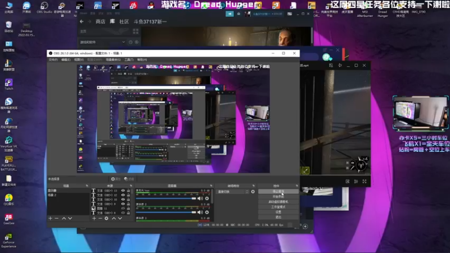Screen dimensions: 450x253
Task: Open the OBS 帮助(H) menu
Action: pyautogui.click(x=142, y=60)
